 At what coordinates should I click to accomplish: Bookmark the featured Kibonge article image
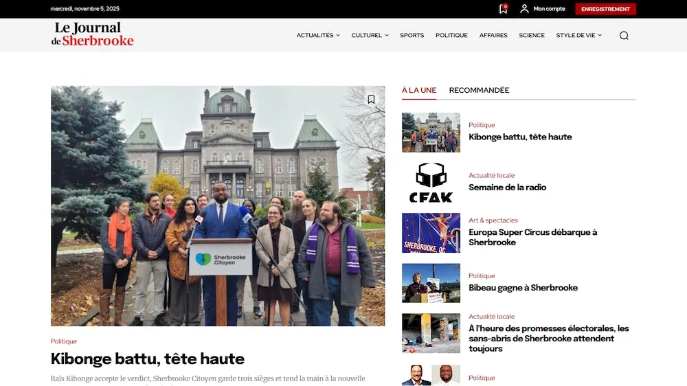371,100
